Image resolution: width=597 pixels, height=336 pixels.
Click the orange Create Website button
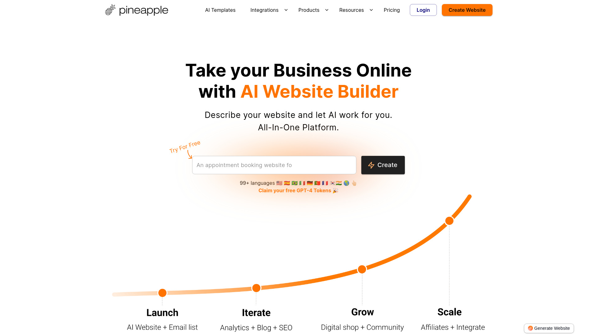click(467, 10)
